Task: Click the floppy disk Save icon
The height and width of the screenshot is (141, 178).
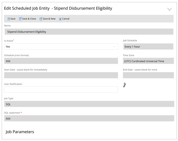Action: (x=9, y=19)
